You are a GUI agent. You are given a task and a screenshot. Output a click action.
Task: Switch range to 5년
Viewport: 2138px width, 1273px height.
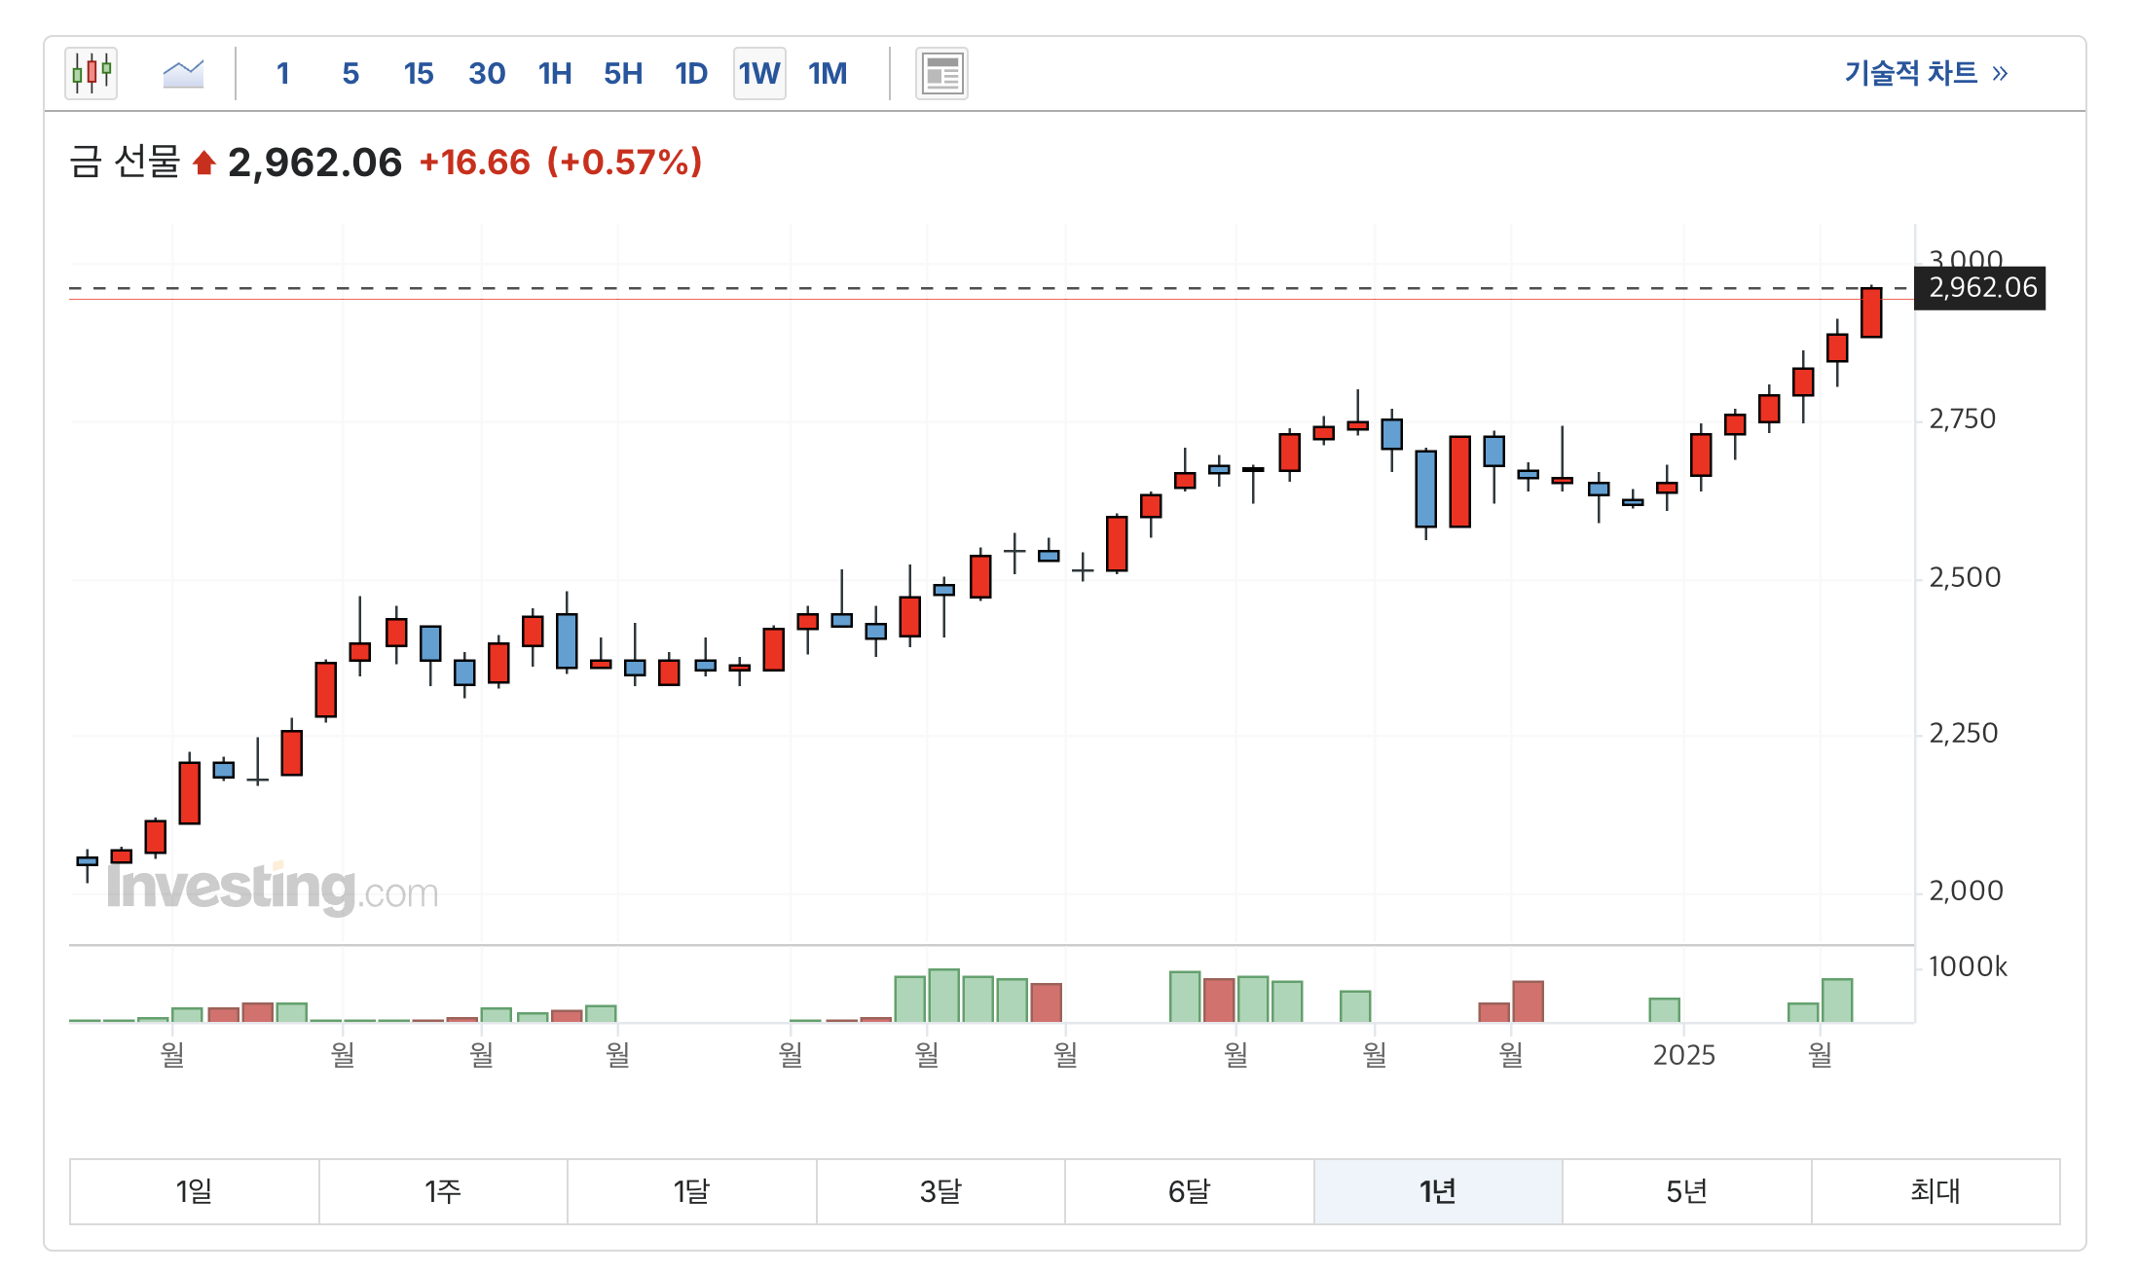[x=1686, y=1190]
